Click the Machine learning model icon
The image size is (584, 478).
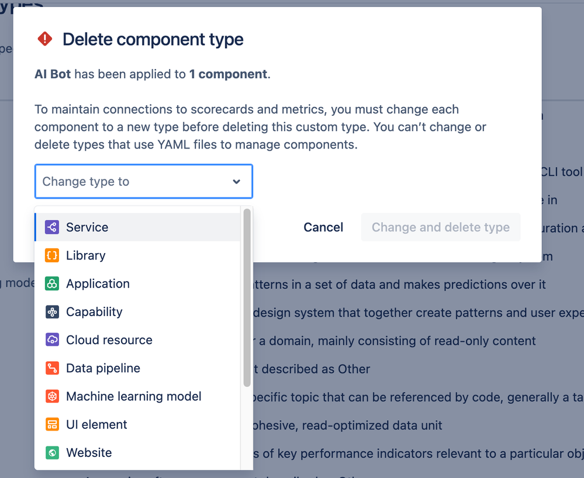(52, 396)
